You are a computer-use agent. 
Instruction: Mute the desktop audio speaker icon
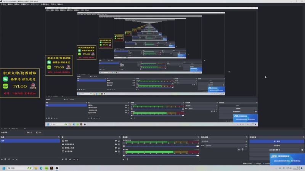click(124, 155)
